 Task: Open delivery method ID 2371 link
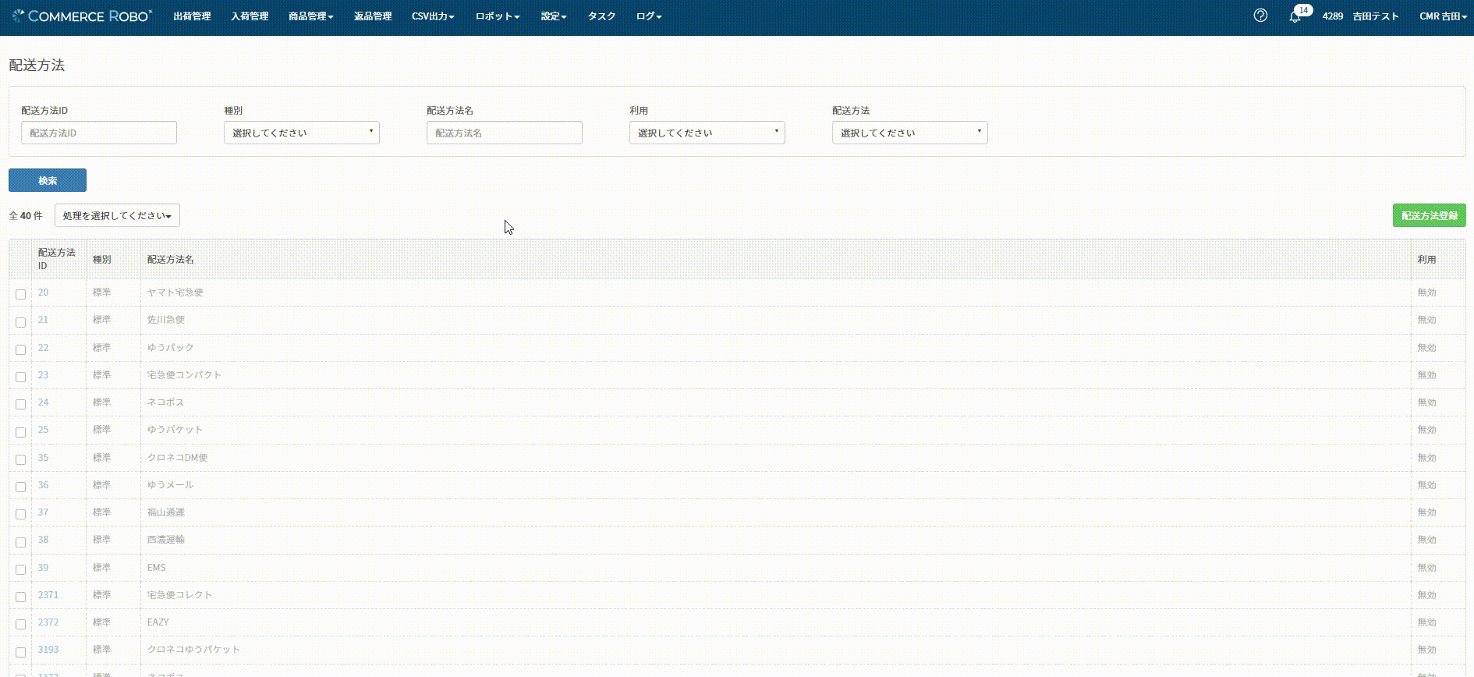click(48, 595)
